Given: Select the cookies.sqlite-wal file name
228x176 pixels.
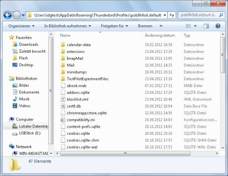Looking at the screenshot, I should point(82,147).
